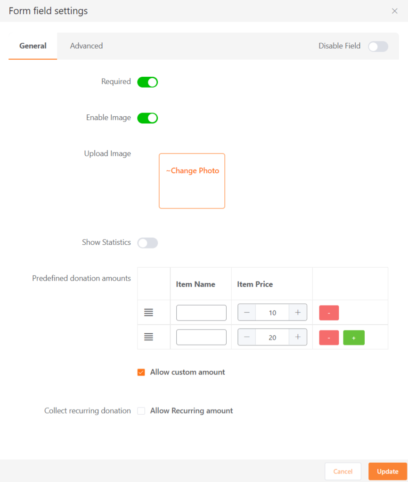Close the Form field settings dialog
The width and height of the screenshot is (408, 482).
point(395,11)
